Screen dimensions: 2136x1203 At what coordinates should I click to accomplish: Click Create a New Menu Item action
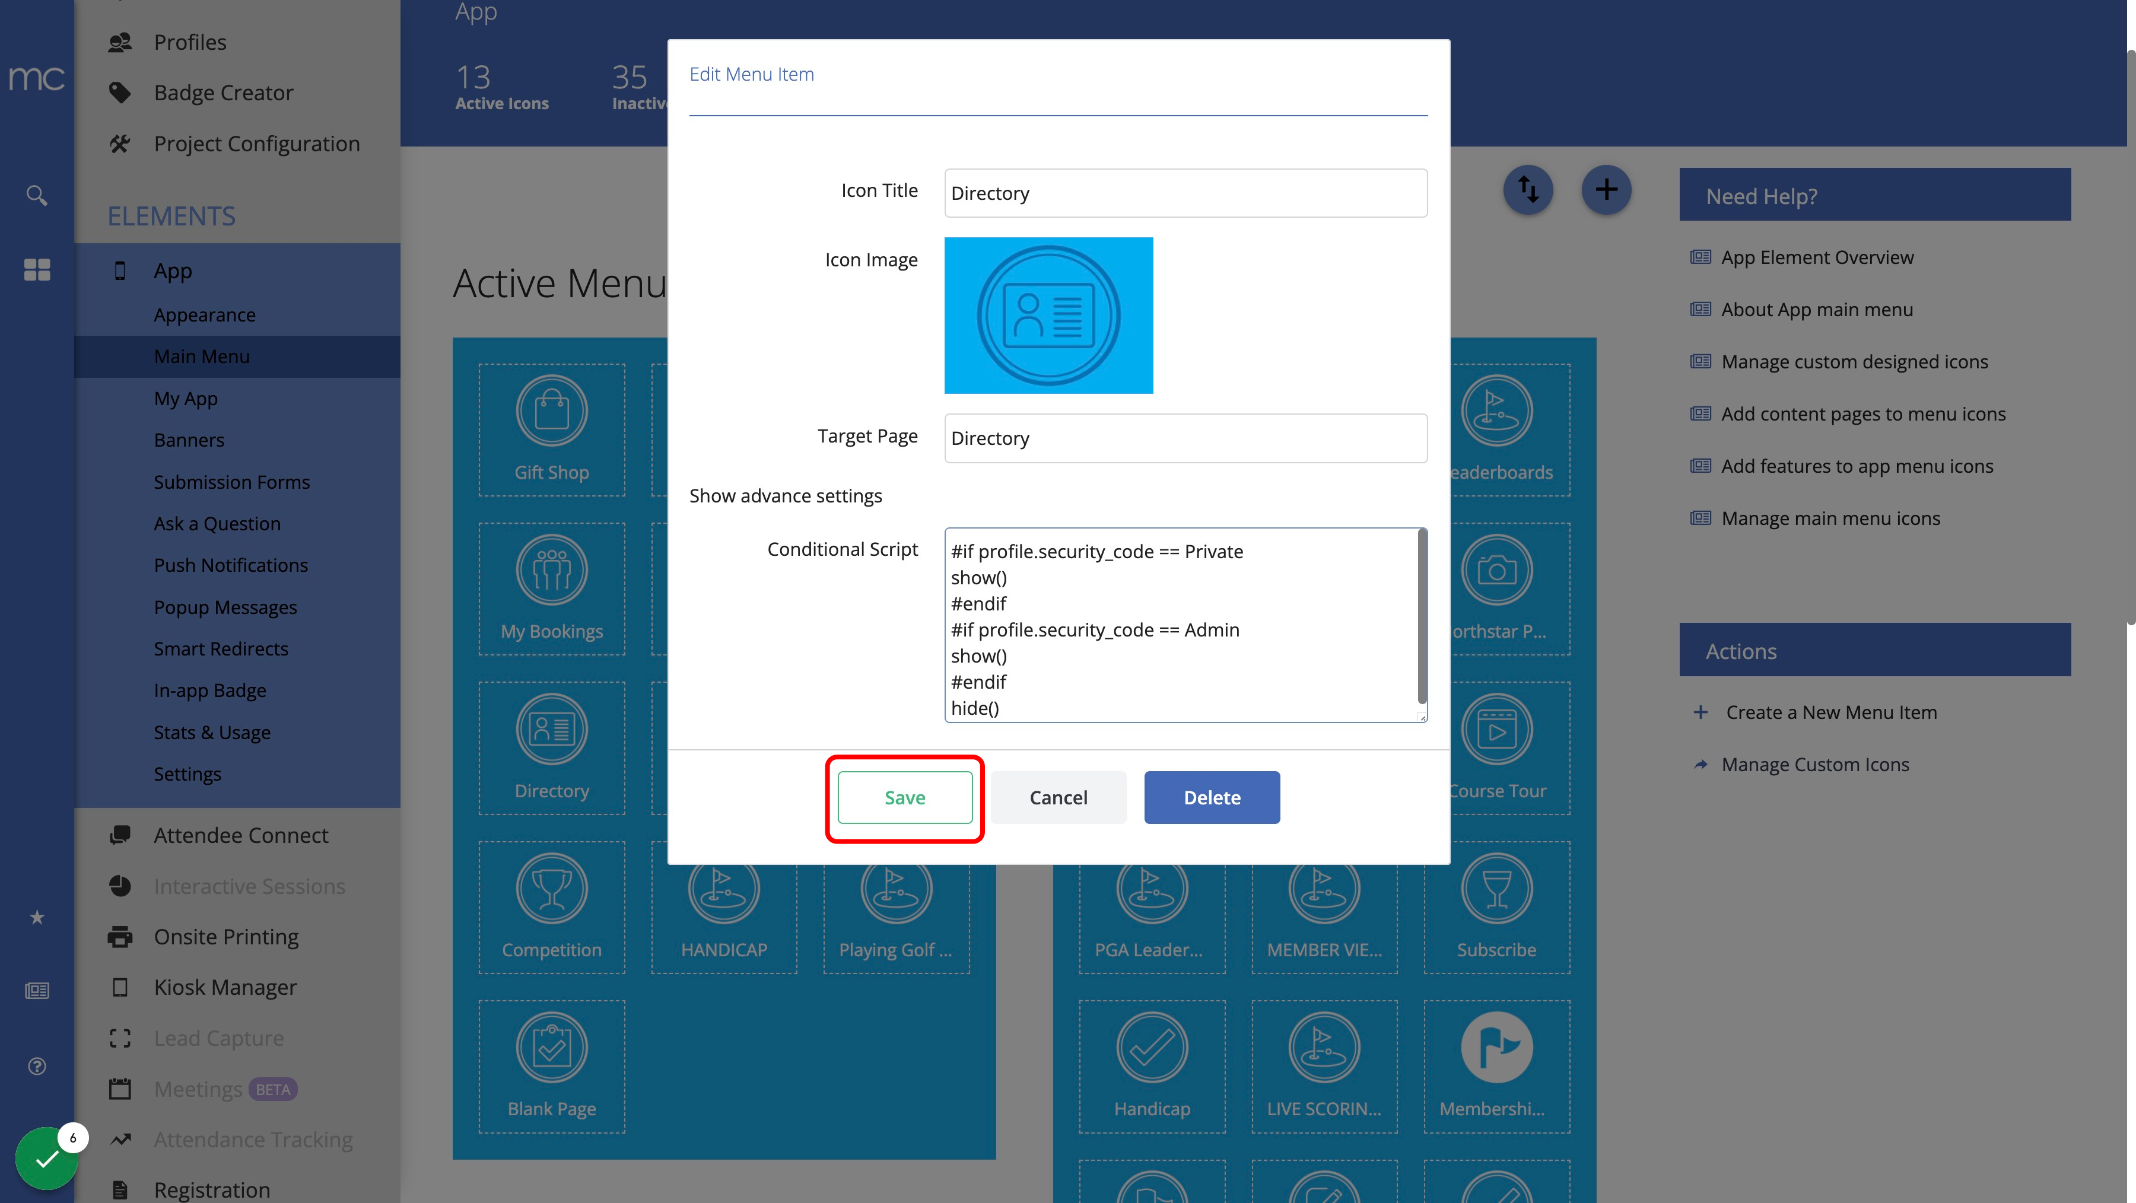(x=1831, y=712)
